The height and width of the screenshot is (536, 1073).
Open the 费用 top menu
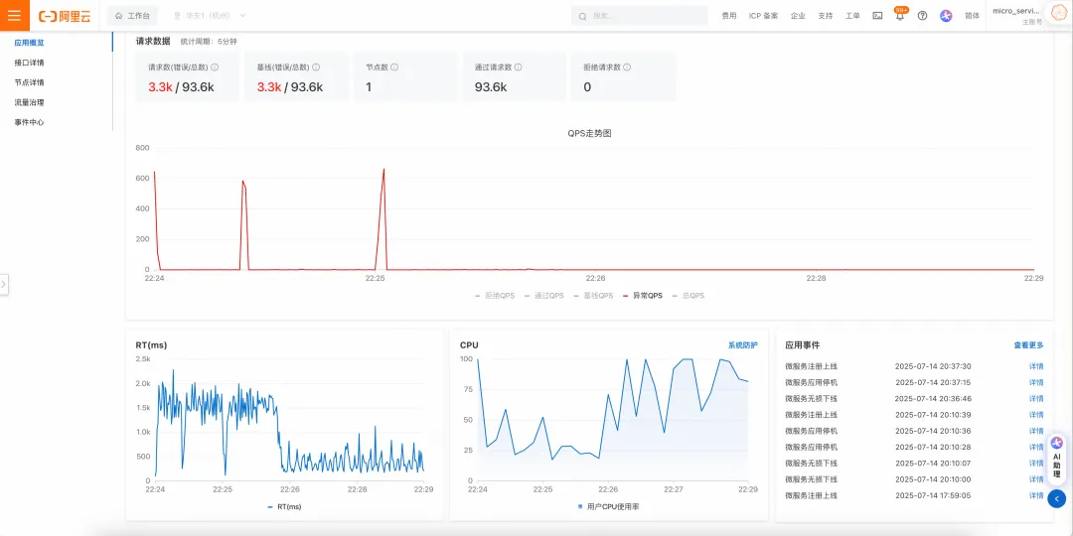729,16
